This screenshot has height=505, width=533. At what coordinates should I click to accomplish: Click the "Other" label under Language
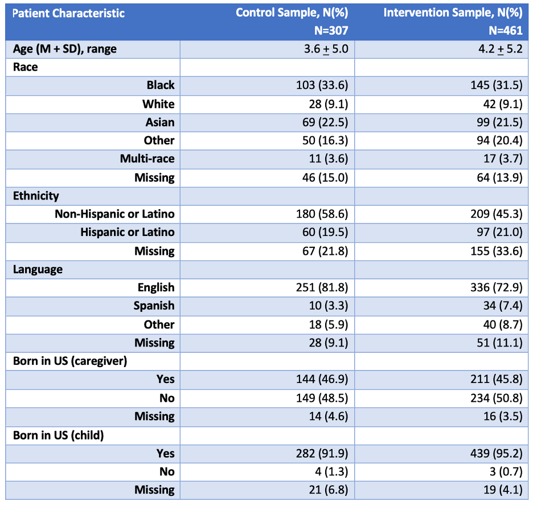(159, 325)
